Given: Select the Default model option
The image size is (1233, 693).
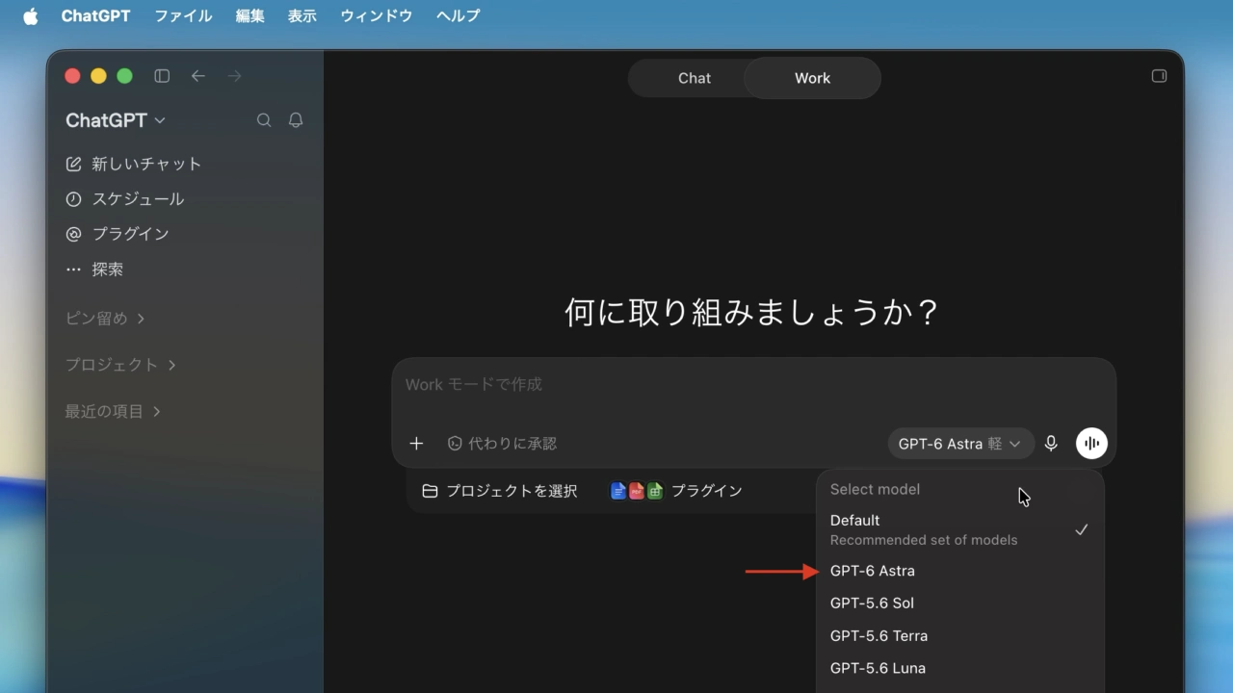Looking at the screenshot, I should point(959,529).
